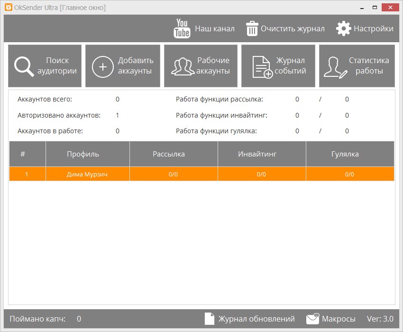The height and width of the screenshot is (332, 403).
Task: Click the user-with-pencil icon in Статистика работы
Action: coord(335,67)
